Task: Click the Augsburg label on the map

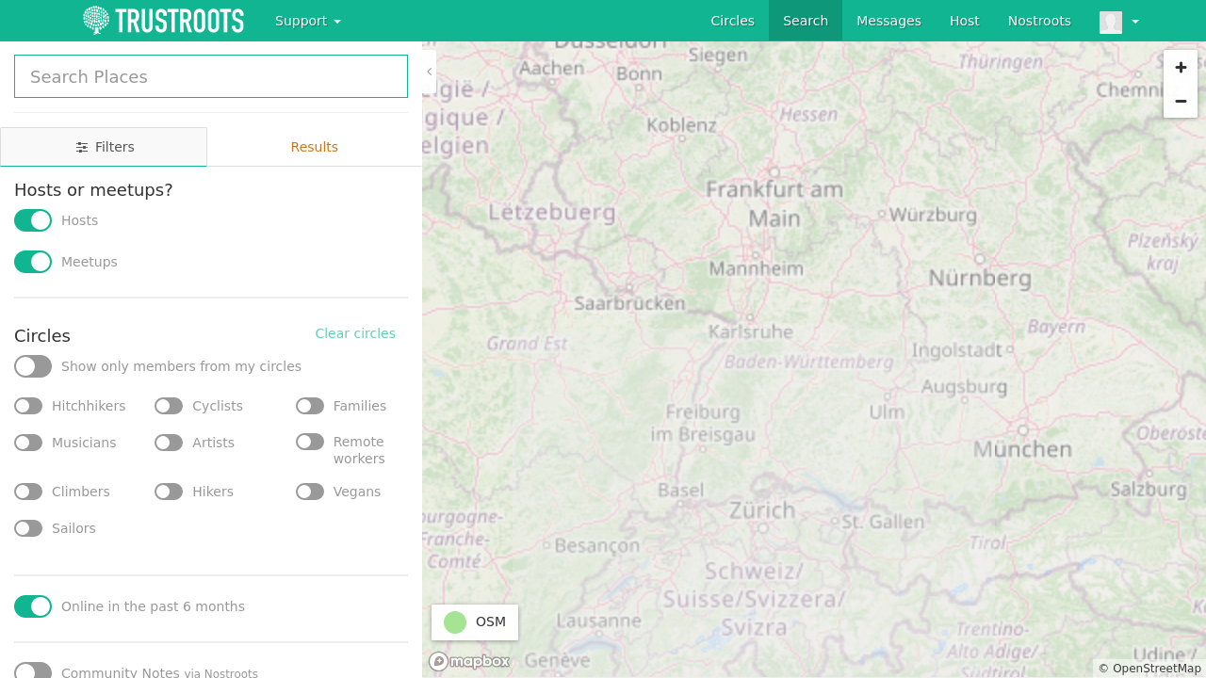Action: pos(964,386)
